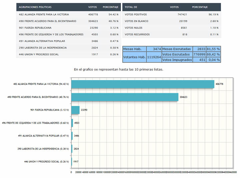
Task: Click the chart bar labeled 304623
Action: (125, 97)
